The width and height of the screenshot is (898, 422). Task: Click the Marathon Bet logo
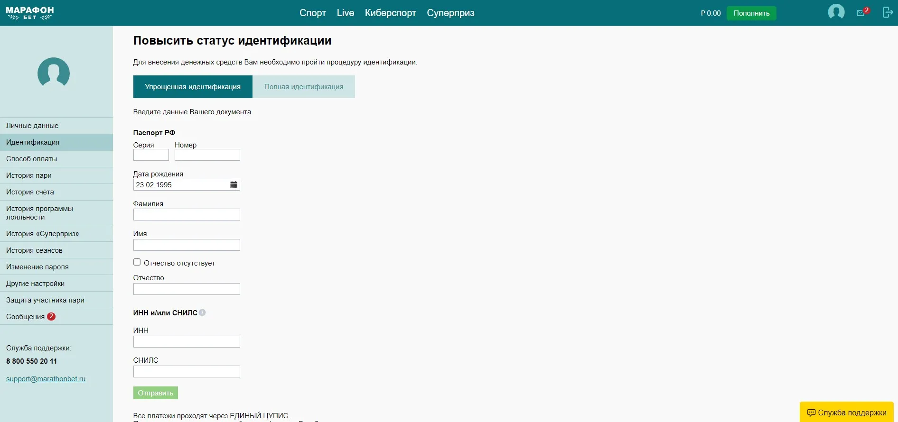(x=30, y=13)
